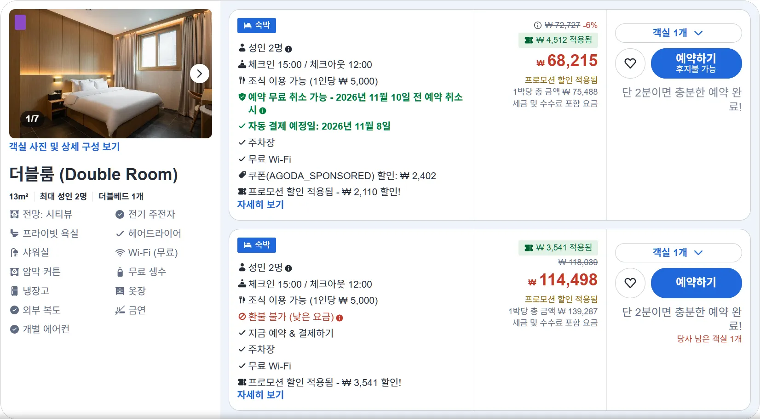Select 숙박 tag on second offer

click(x=257, y=245)
